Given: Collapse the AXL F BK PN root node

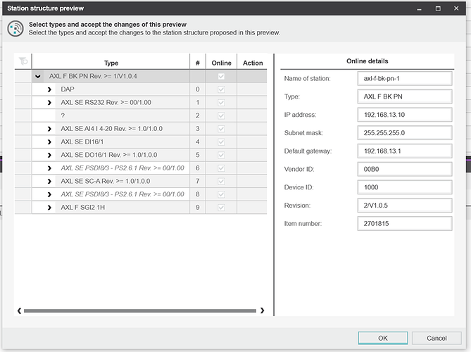Looking at the screenshot, I should [38, 76].
